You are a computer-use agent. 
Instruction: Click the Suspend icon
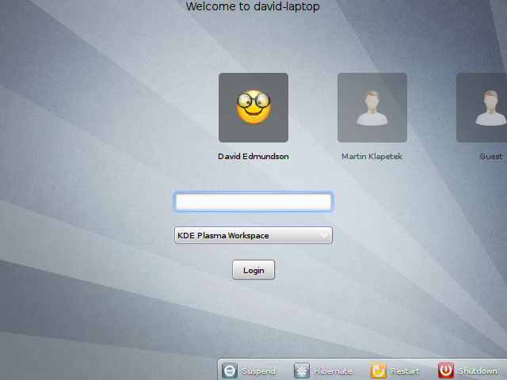(x=230, y=370)
